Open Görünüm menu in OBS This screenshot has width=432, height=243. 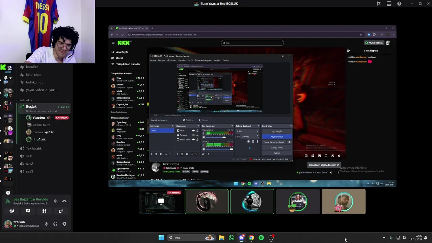pos(172,60)
